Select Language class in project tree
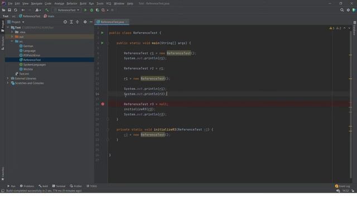 [29, 51]
